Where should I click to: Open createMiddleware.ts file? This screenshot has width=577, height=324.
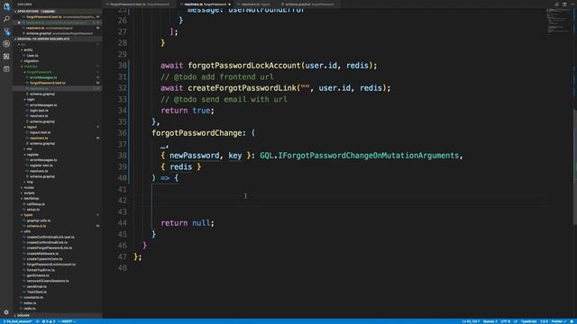42,254
